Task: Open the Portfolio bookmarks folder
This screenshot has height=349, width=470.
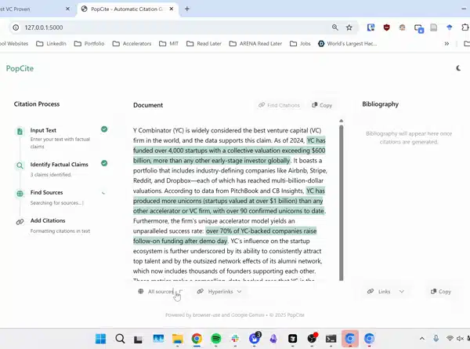Action: tap(89, 43)
